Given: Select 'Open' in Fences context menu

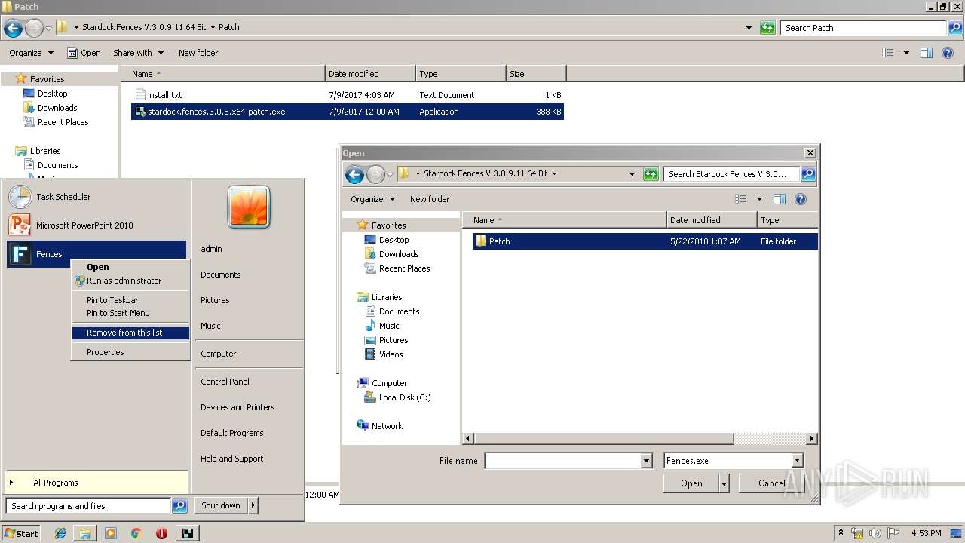Looking at the screenshot, I should (98, 267).
